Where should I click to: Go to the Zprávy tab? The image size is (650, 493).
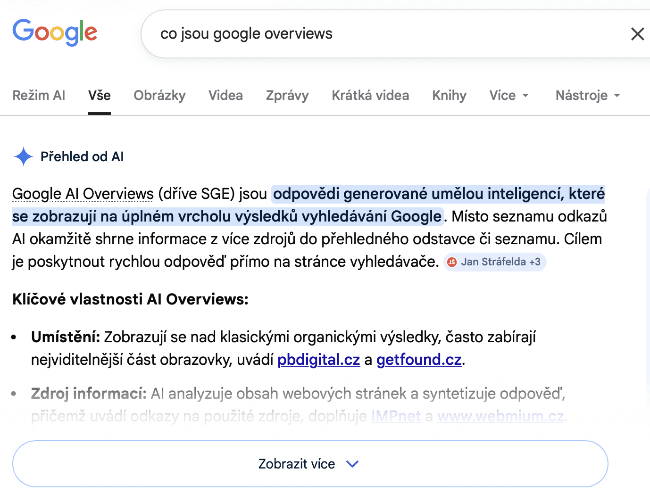click(x=287, y=95)
